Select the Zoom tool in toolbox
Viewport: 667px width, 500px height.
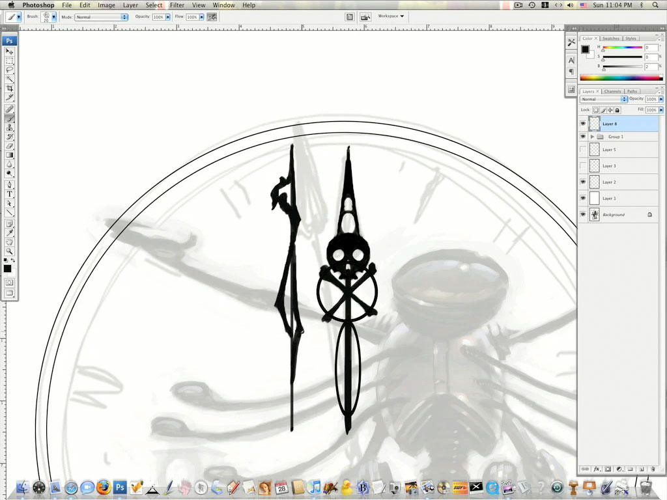click(10, 251)
